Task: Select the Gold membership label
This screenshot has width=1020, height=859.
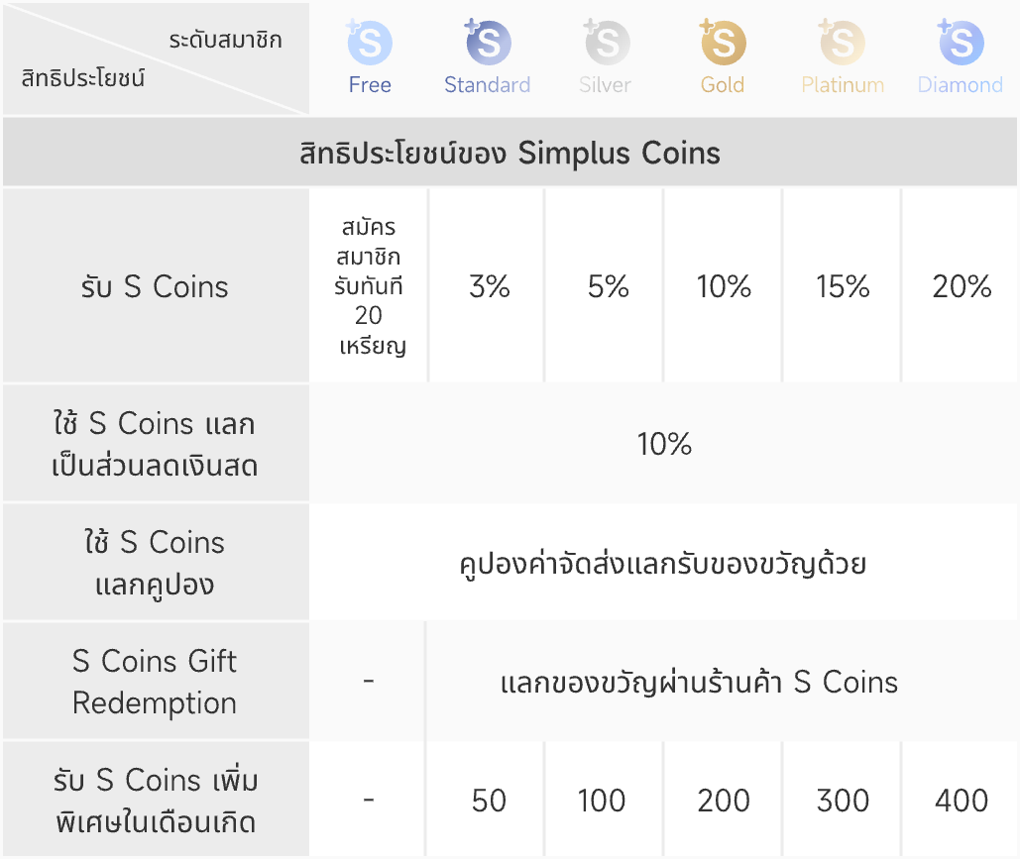Action: [x=723, y=85]
